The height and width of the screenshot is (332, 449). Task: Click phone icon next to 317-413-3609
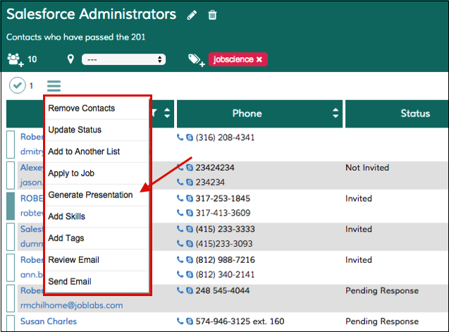[x=180, y=213]
